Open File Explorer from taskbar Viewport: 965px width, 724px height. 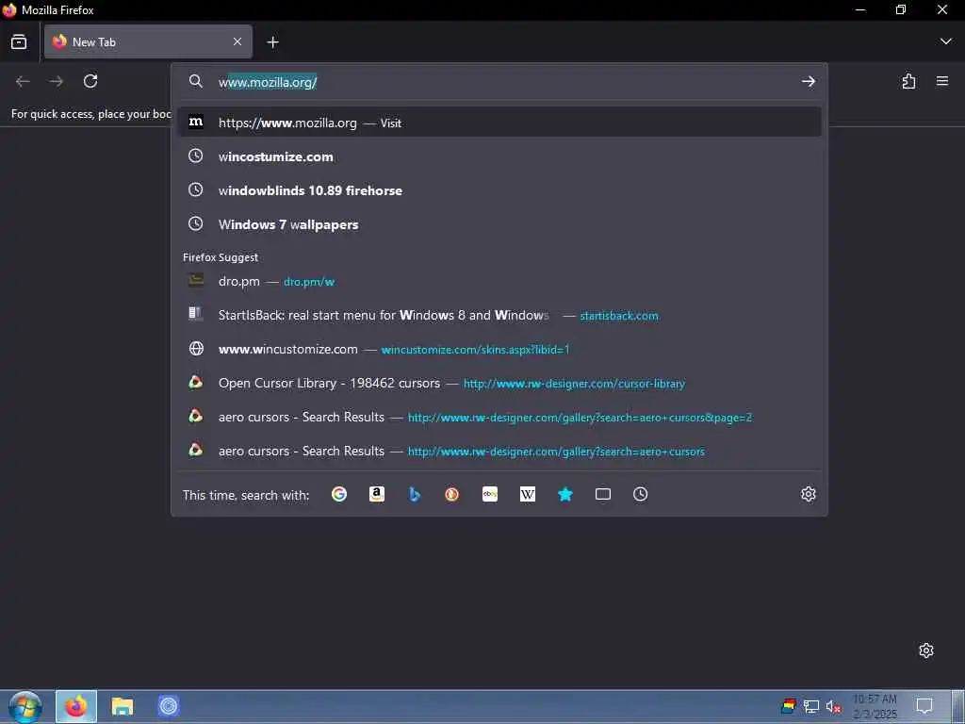(122, 706)
